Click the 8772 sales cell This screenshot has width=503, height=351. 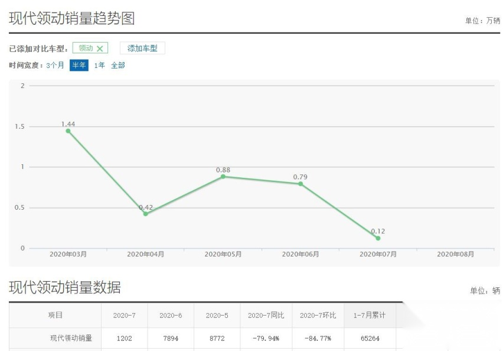[x=217, y=339]
